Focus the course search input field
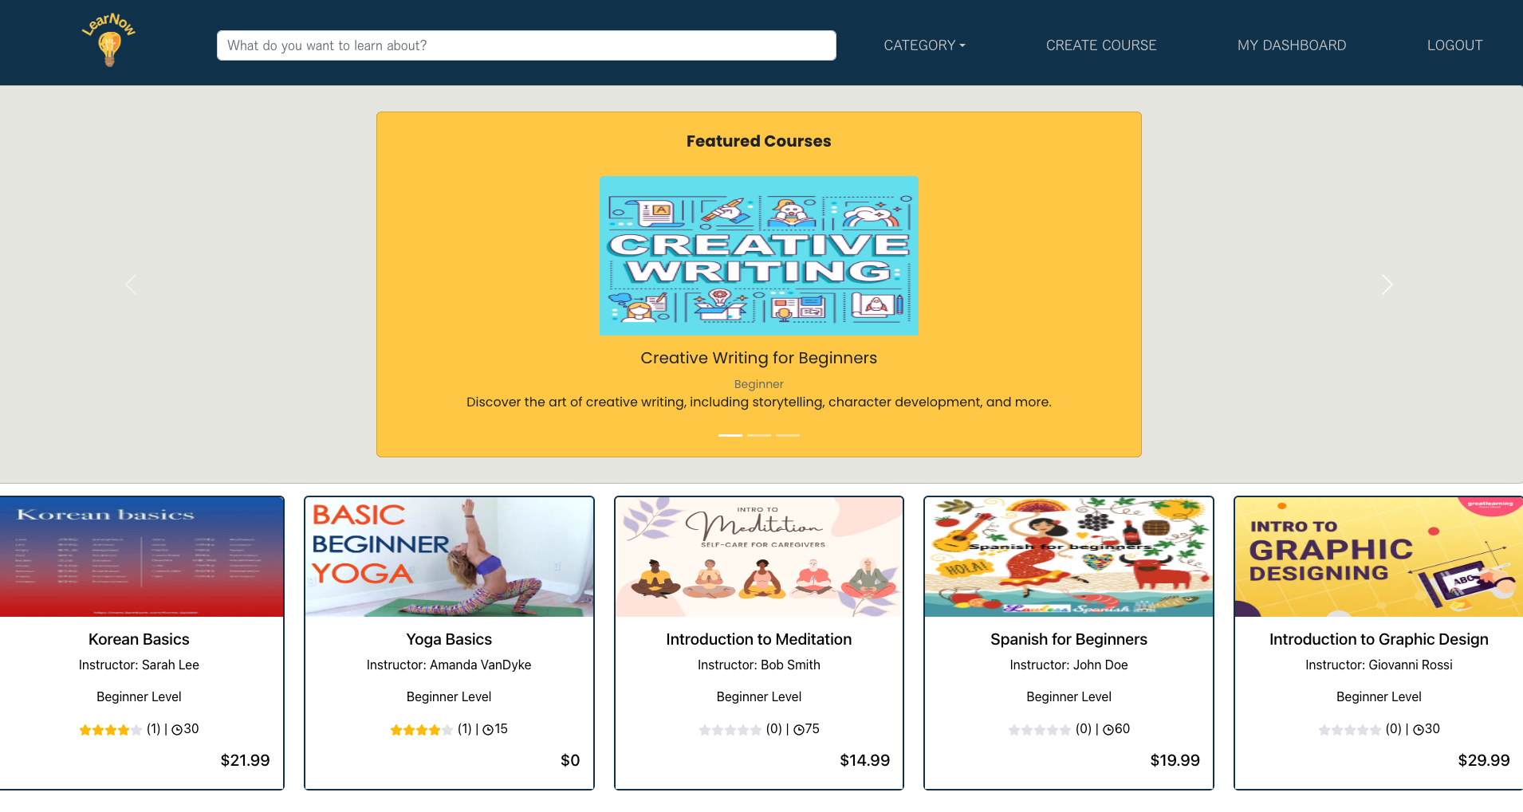This screenshot has height=812, width=1523. (x=526, y=45)
